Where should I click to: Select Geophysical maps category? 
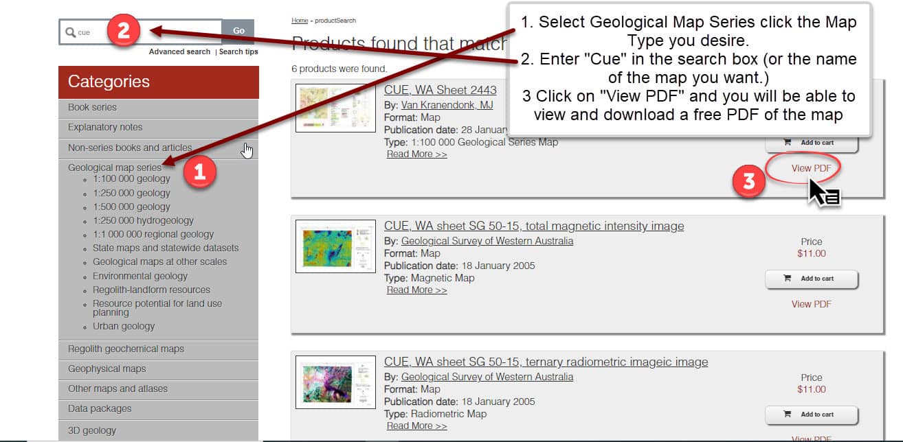tap(158, 369)
